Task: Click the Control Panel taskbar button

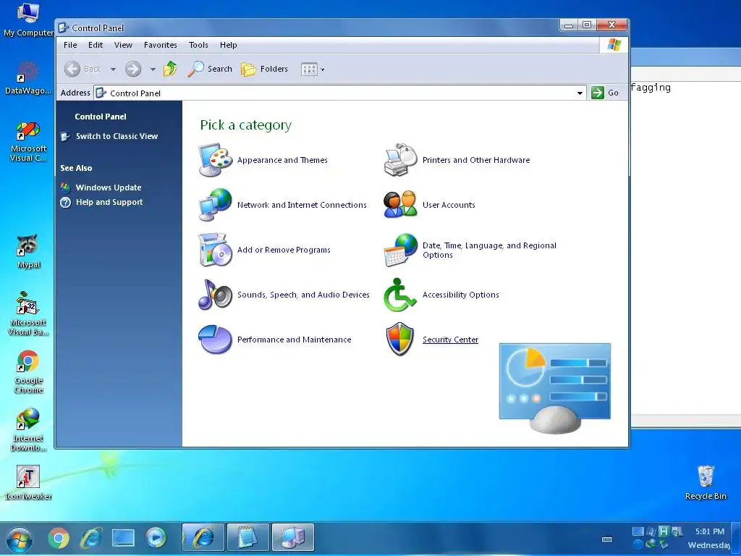Action: click(x=293, y=538)
